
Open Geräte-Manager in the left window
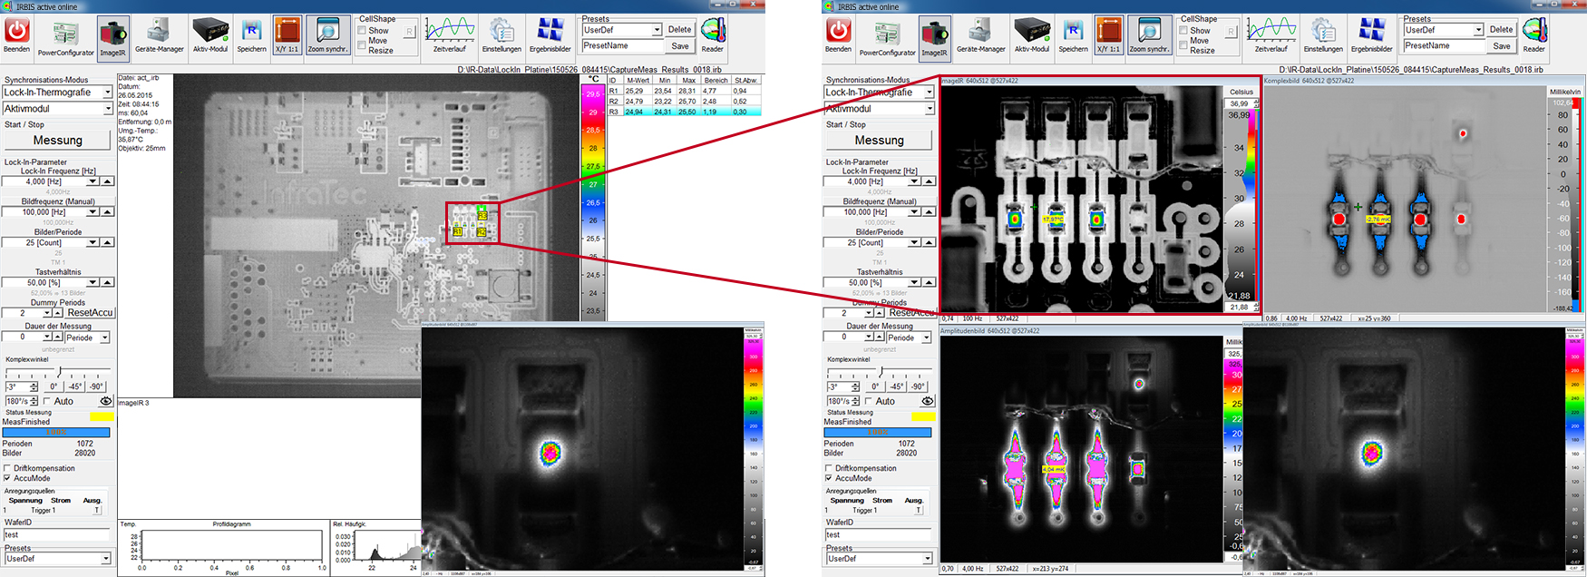(159, 33)
